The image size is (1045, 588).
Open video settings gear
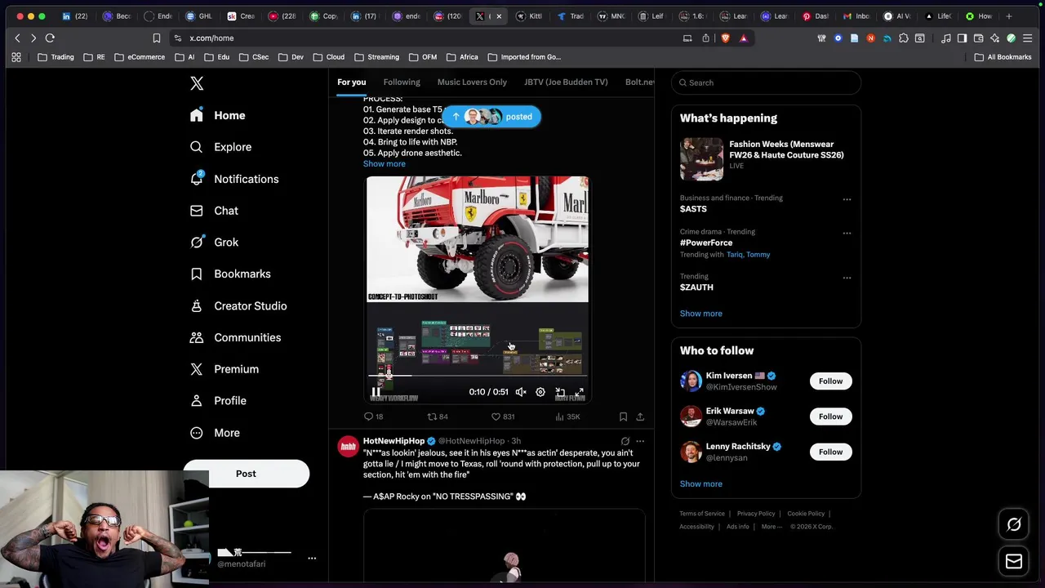click(540, 393)
